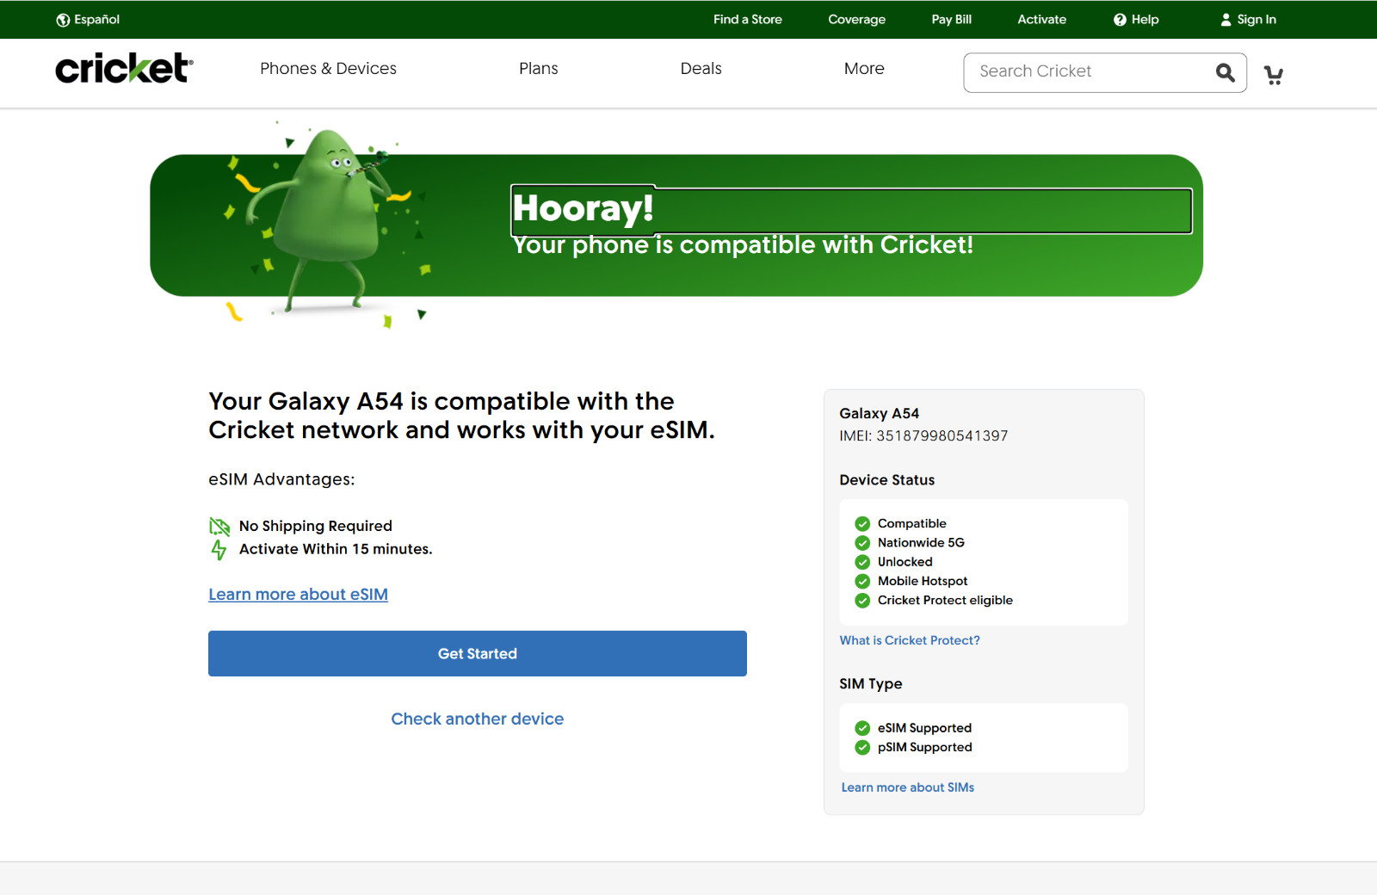
Task: Click the green check beside Mobile Hotspot
Action: tap(862, 581)
